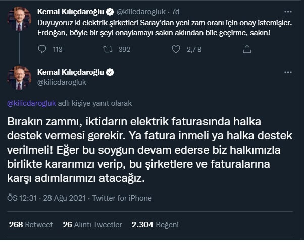Retweet the first tweet using the retweet icon

click(x=107, y=49)
